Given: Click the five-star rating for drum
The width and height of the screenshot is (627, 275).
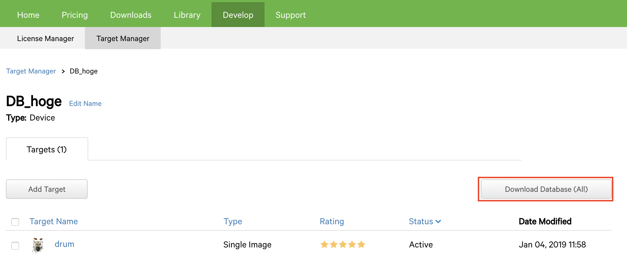Looking at the screenshot, I should (342, 245).
